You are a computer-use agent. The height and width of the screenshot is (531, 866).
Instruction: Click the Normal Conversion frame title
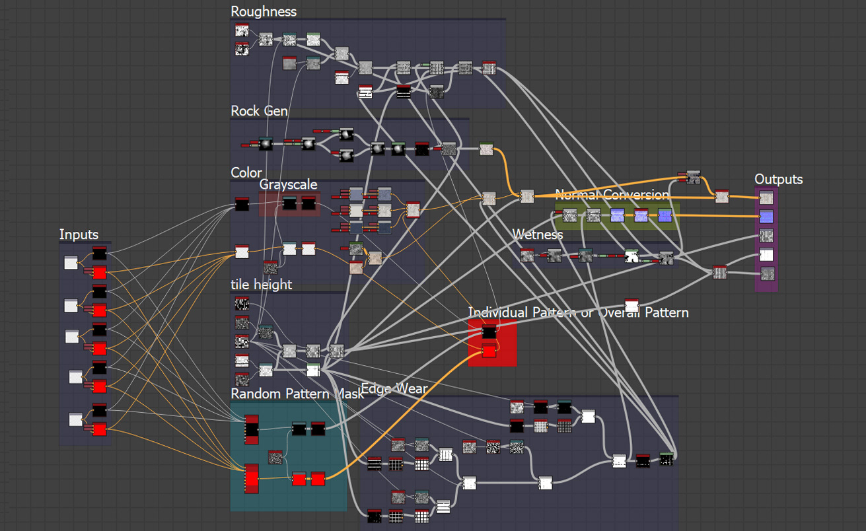click(x=612, y=195)
